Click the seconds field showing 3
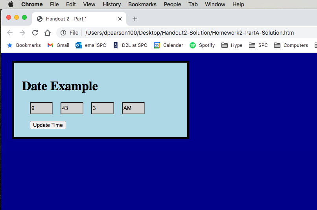 click(103, 108)
